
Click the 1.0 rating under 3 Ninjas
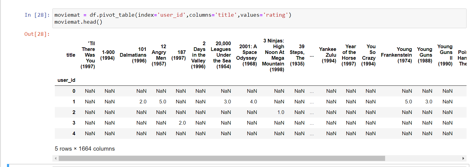pos(281,112)
